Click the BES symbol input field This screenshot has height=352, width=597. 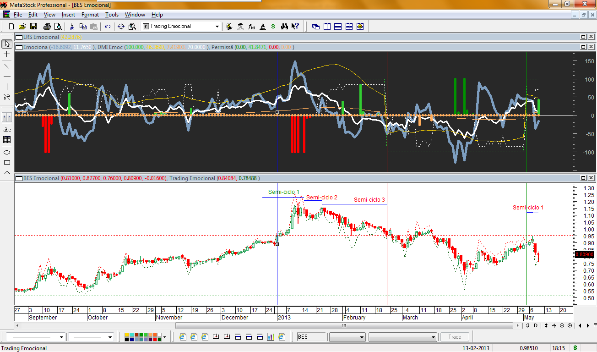point(311,337)
